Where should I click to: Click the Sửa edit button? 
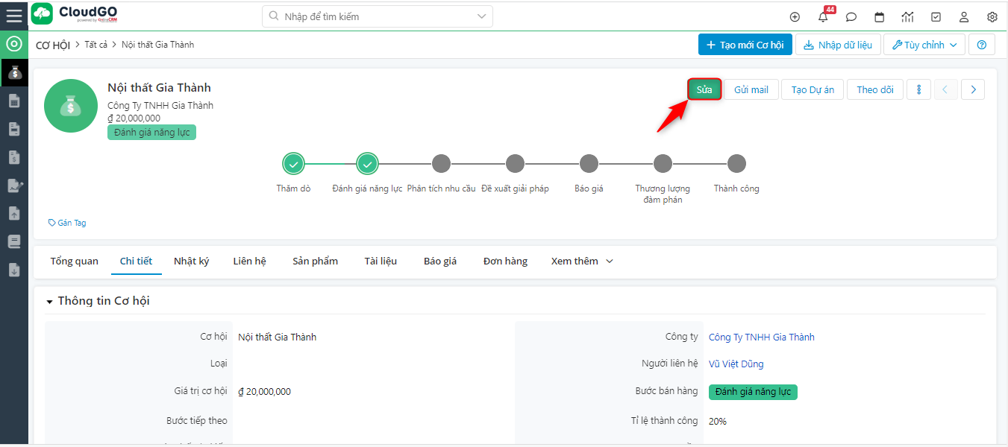[704, 89]
